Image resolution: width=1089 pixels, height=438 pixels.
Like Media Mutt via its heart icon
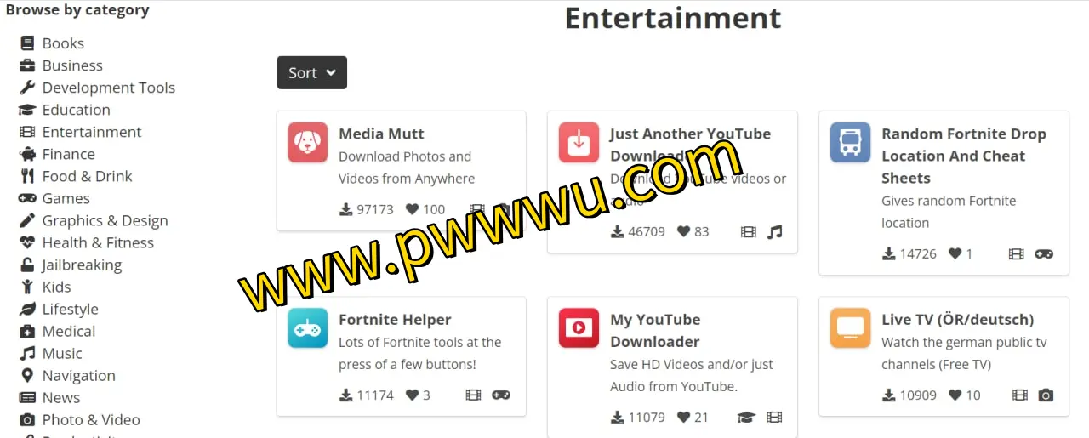(x=413, y=209)
